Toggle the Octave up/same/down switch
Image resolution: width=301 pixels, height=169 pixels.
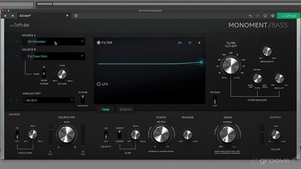coord(44,74)
